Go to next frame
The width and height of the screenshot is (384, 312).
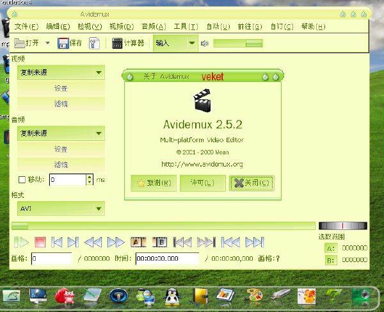pos(73,242)
